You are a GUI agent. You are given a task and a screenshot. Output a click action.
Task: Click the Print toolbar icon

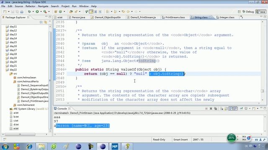22,12
